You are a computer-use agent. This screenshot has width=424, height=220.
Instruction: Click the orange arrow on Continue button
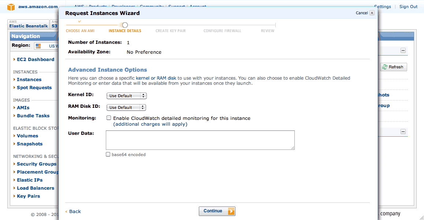[231, 211]
